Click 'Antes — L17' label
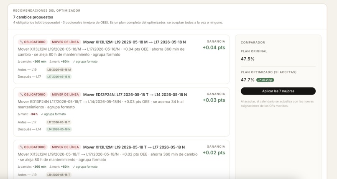 click(x=27, y=122)
